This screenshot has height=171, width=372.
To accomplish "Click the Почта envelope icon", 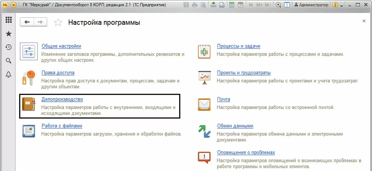I will click(x=204, y=104).
